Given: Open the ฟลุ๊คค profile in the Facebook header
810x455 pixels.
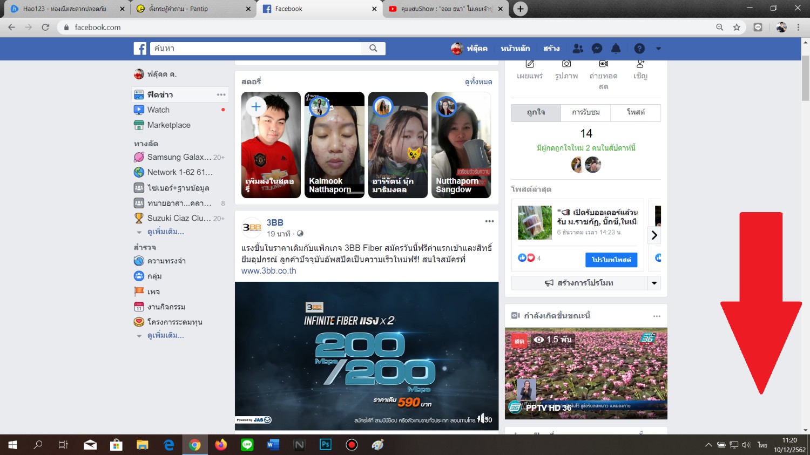Looking at the screenshot, I should click(x=469, y=49).
